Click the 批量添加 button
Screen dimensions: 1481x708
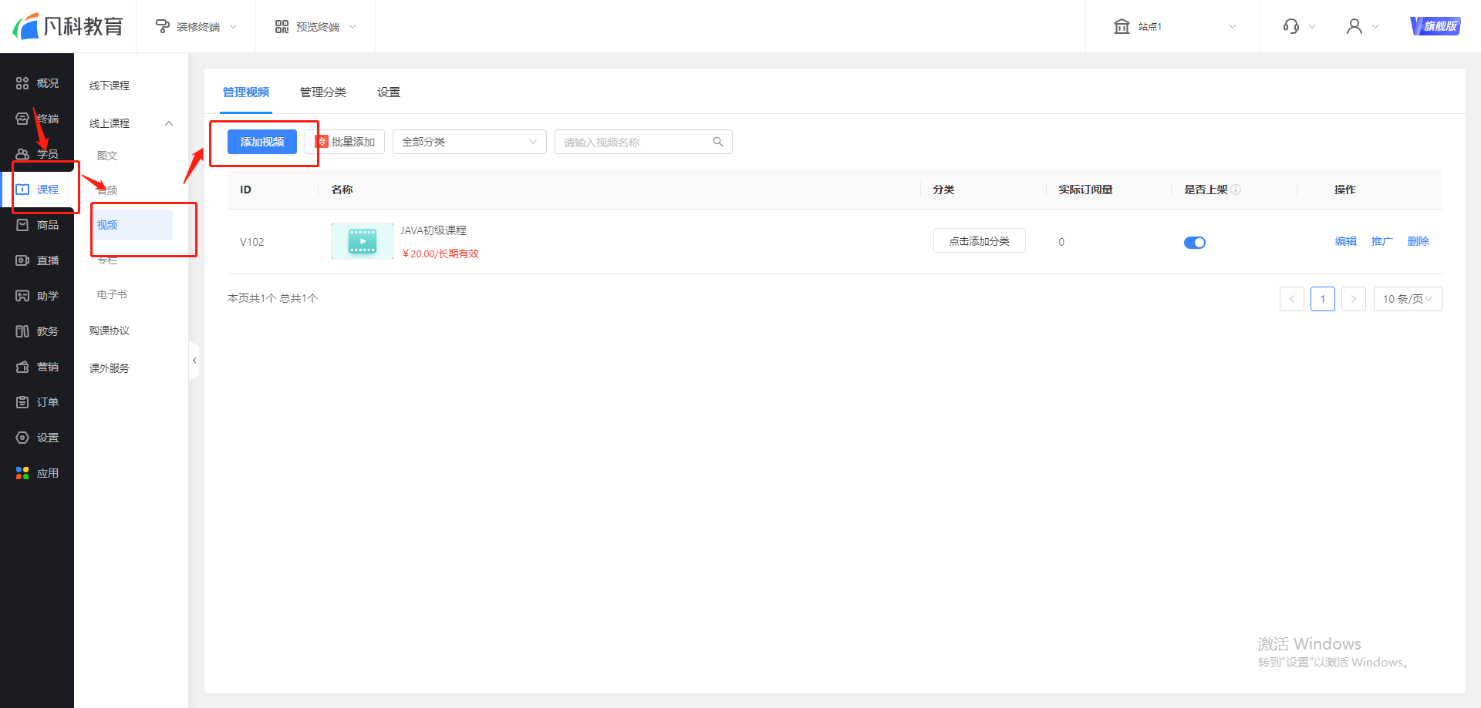click(x=345, y=142)
